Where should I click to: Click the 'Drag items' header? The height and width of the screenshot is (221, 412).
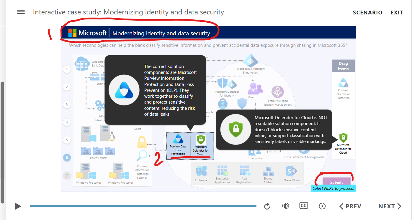click(343, 66)
